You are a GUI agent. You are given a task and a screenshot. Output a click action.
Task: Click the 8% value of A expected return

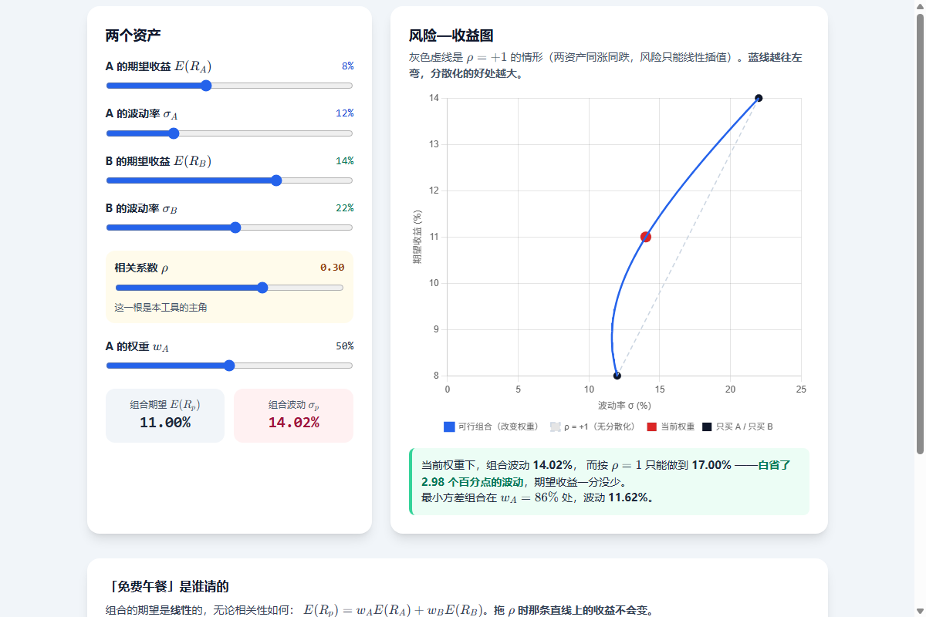point(347,66)
